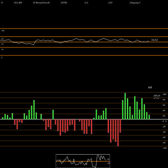Click the value 16 in mini chart
Viewport: 168px width, 168px height.
click(x=108, y=159)
